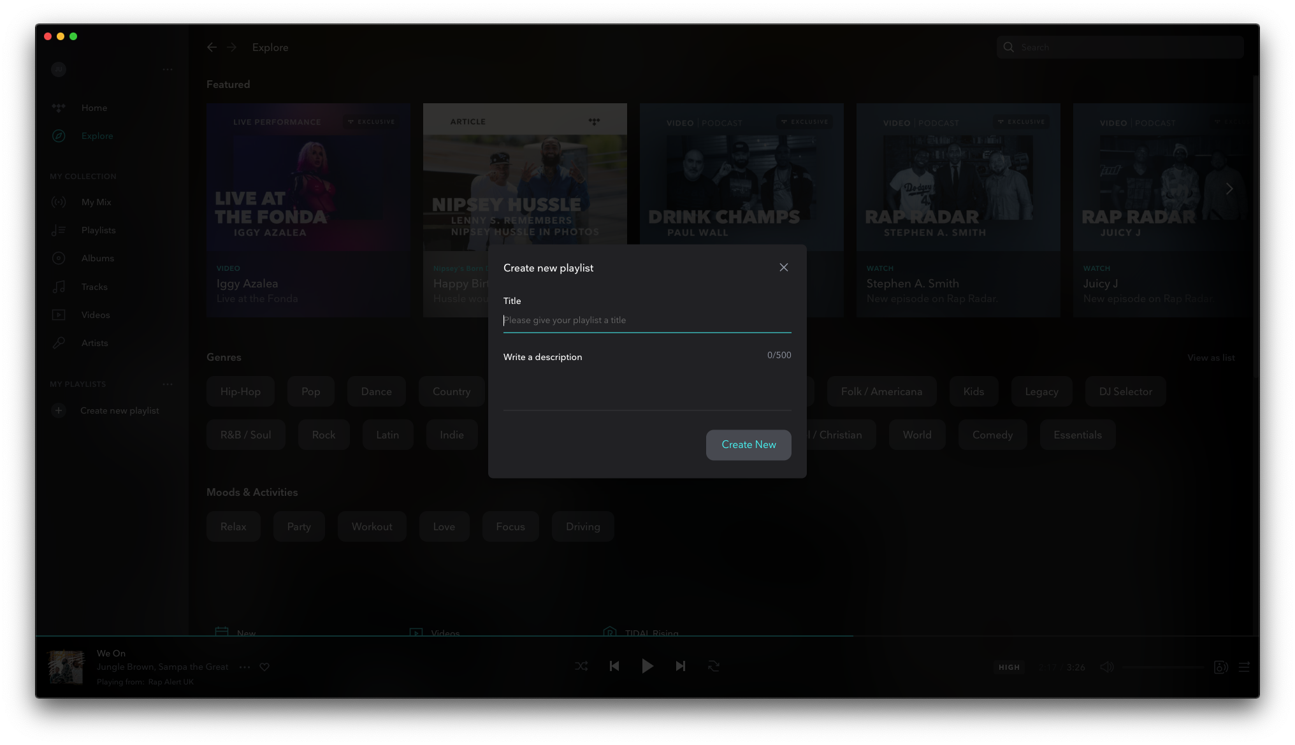Click the Create New button
Screen dimensions: 1295x745
[x=748, y=445]
